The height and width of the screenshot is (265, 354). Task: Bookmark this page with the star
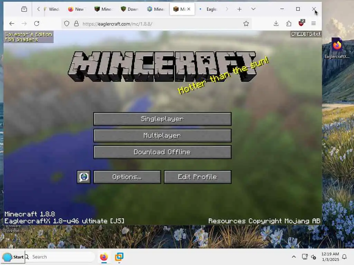[x=246, y=23]
